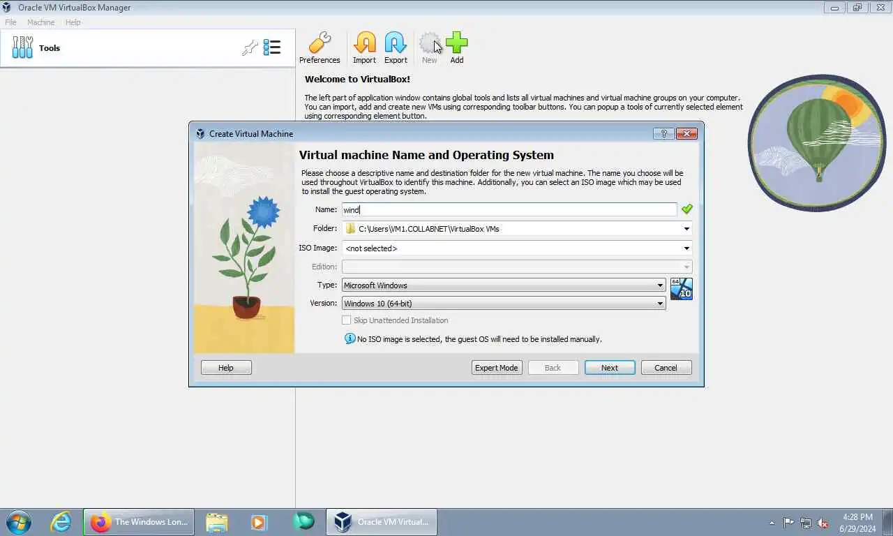Image resolution: width=893 pixels, height=536 pixels.
Task: Show hidden tray icons arrow
Action: [772, 522]
